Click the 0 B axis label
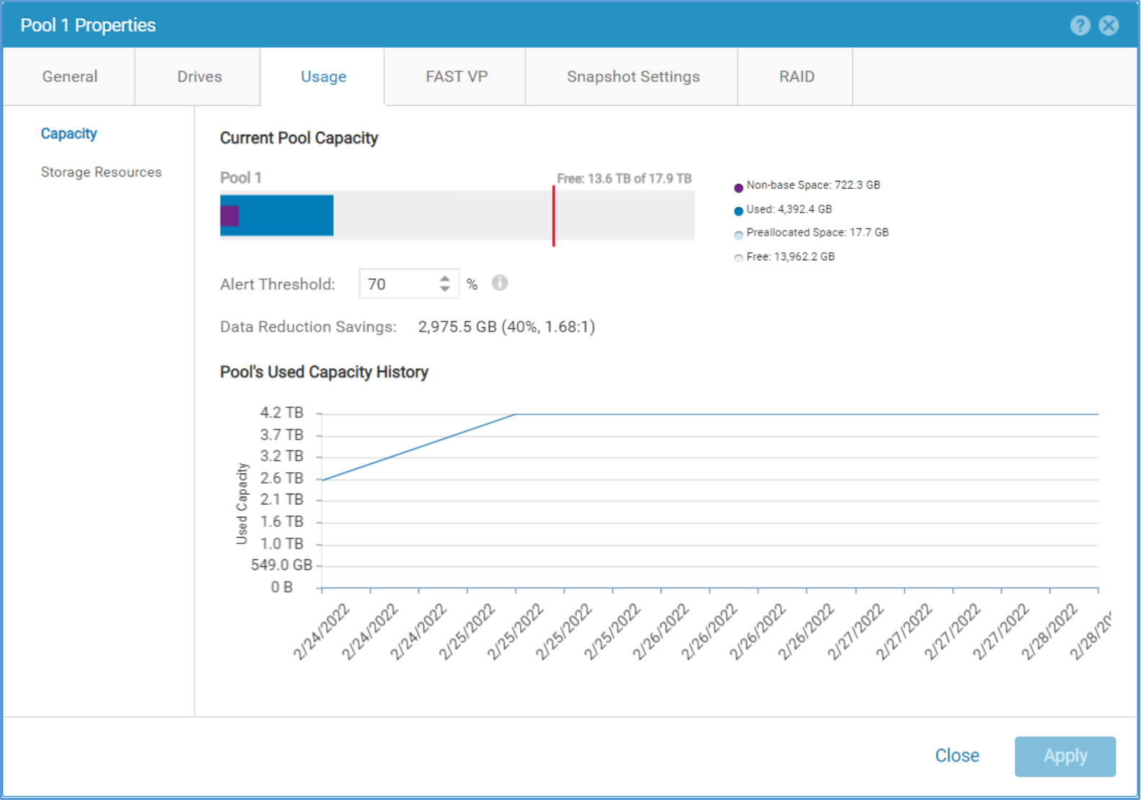This screenshot has width=1141, height=800. point(281,587)
